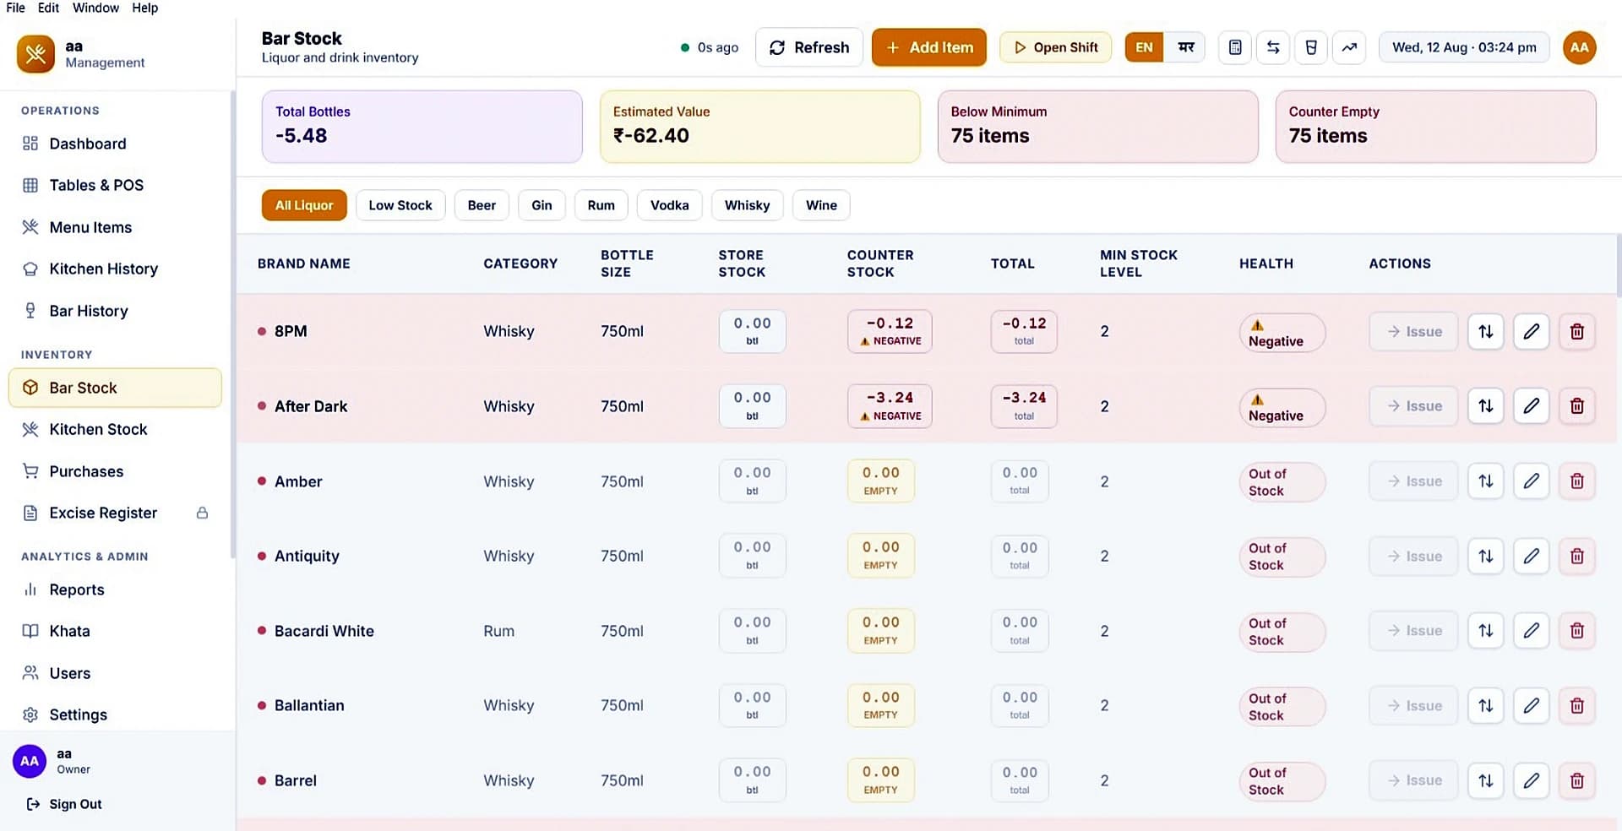The width and height of the screenshot is (1622, 831).
Task: Open the trending chart icon in the header
Action: (x=1349, y=47)
